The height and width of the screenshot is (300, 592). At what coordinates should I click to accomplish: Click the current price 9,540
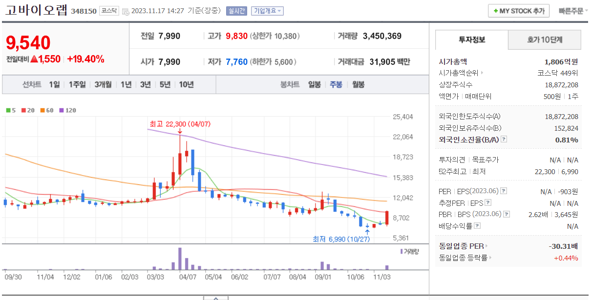(x=28, y=43)
